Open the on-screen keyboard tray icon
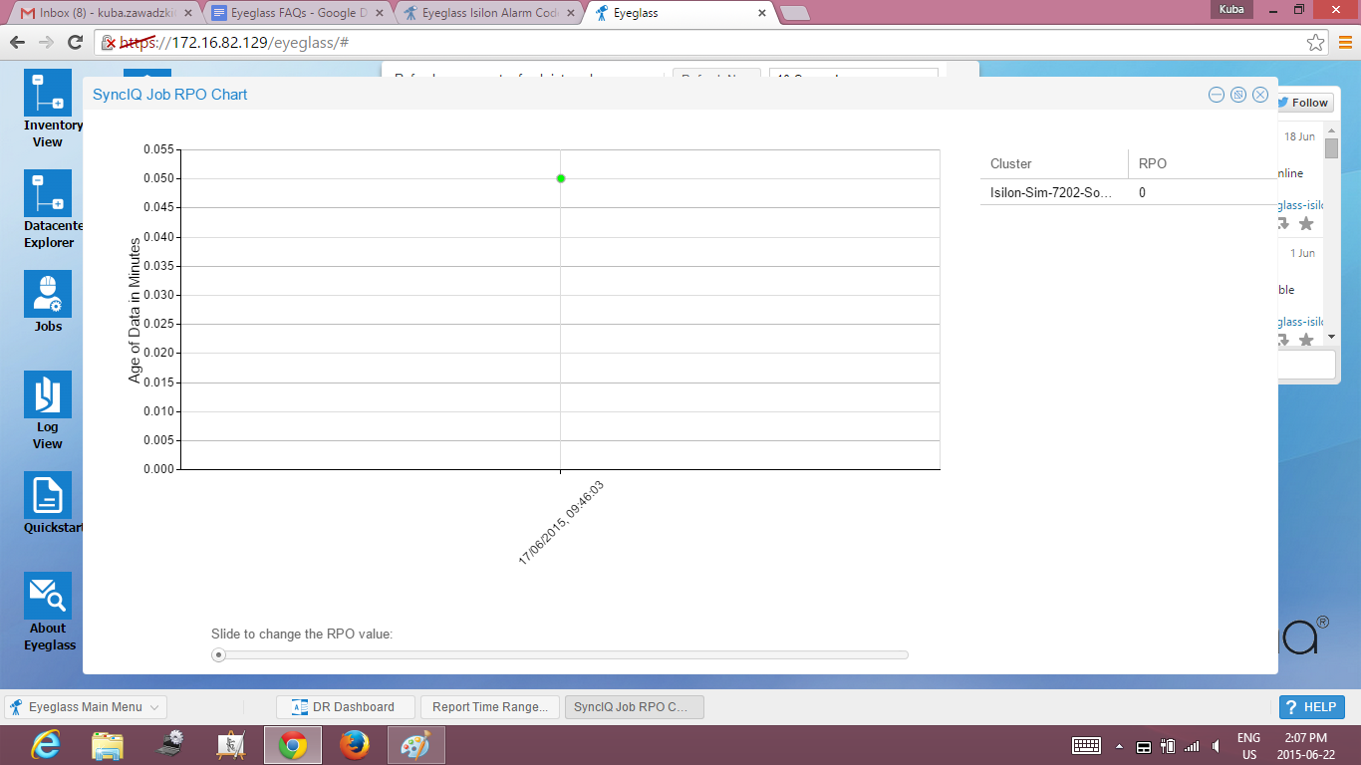The image size is (1361, 765). 1086,745
